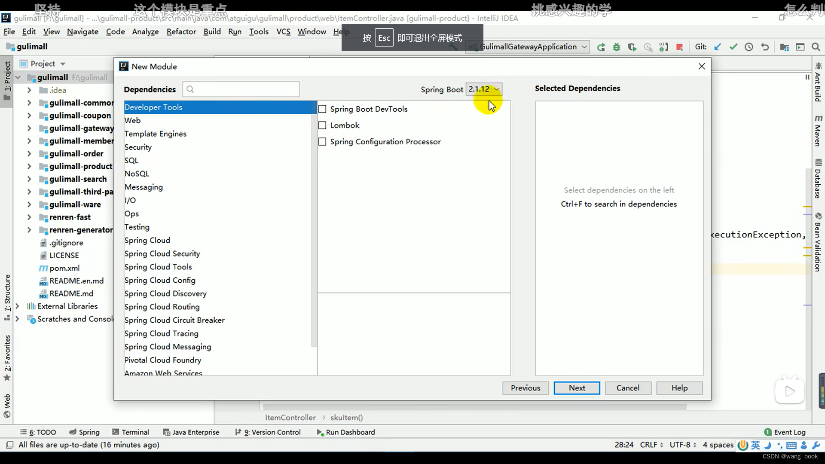Expand the gulimall-product module node
This screenshot has height=464, width=825.
pos(29,166)
